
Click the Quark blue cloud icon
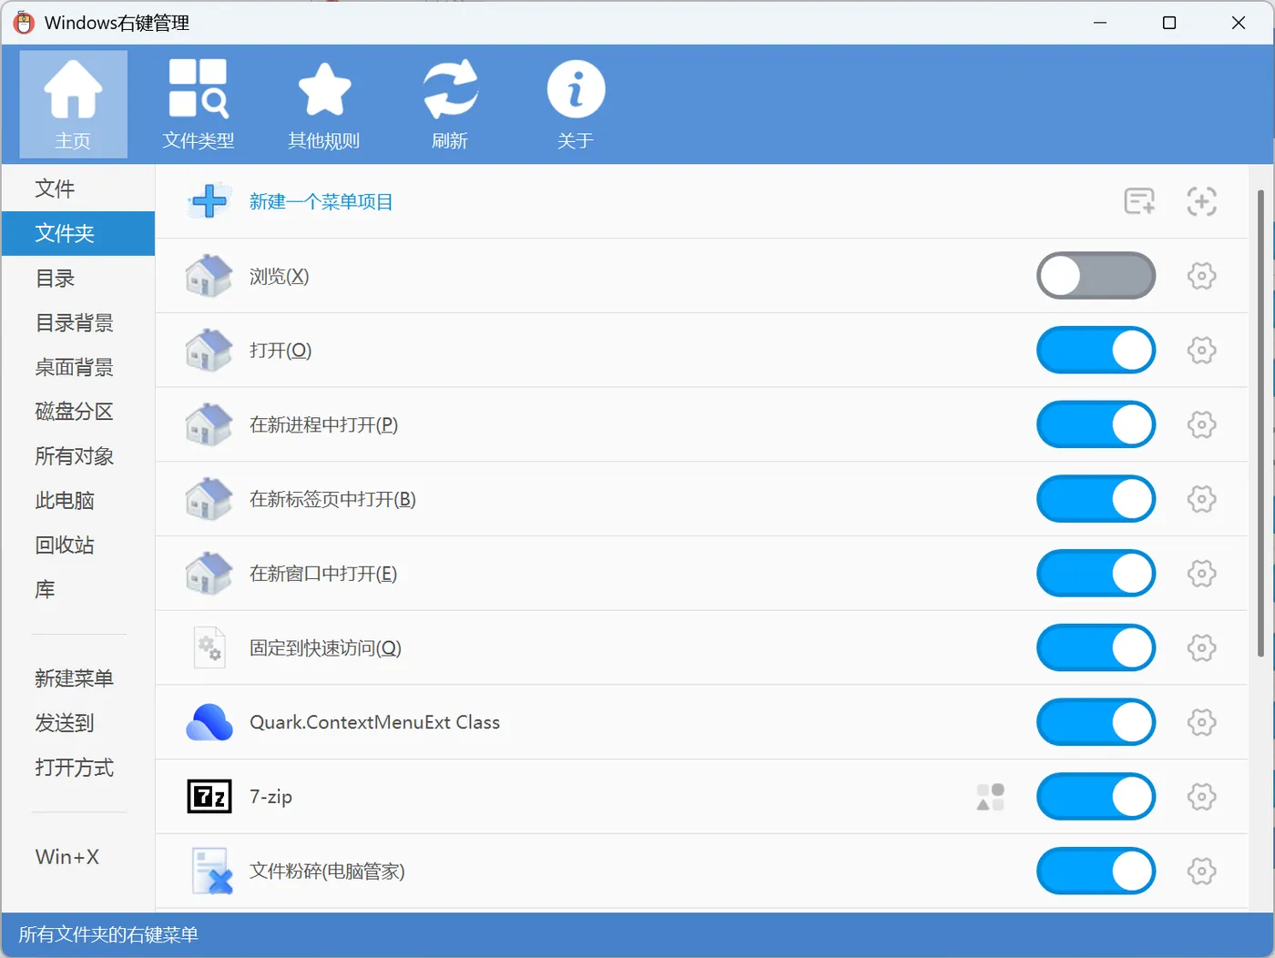tap(209, 722)
